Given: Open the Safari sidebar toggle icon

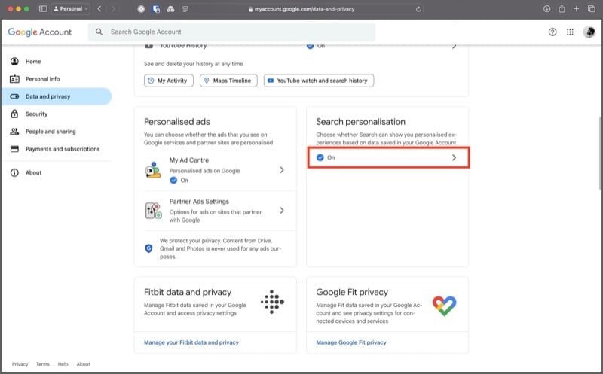Looking at the screenshot, I should [43, 8].
